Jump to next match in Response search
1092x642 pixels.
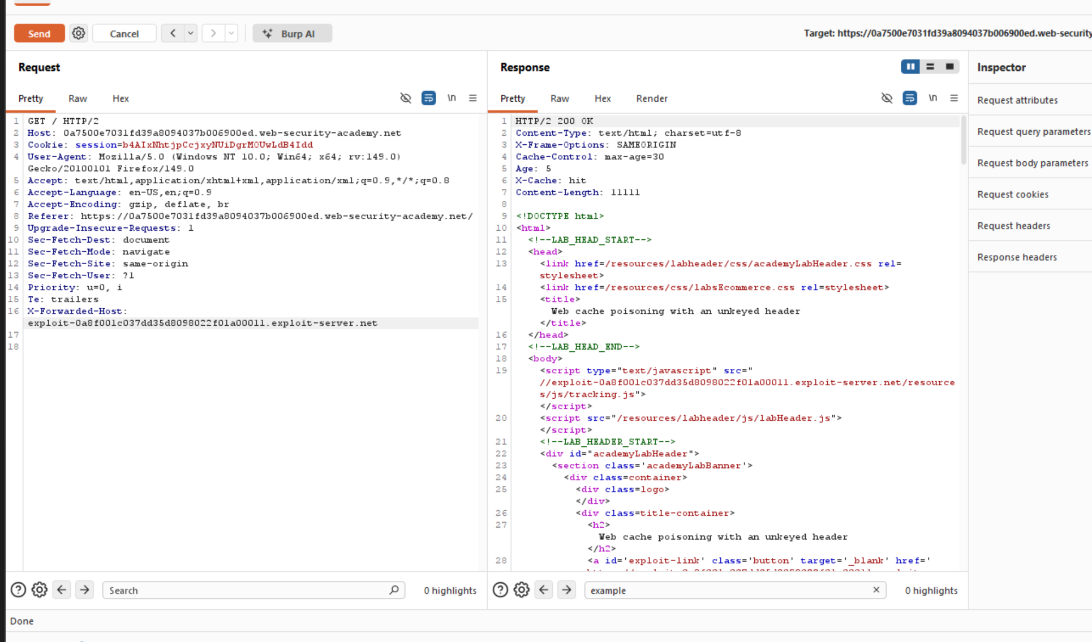tap(566, 590)
